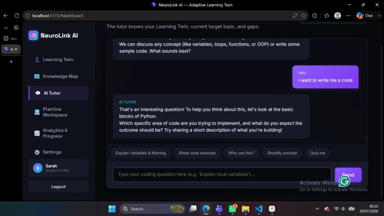
Task: Open Analytics & Progress section
Action: [58, 133]
